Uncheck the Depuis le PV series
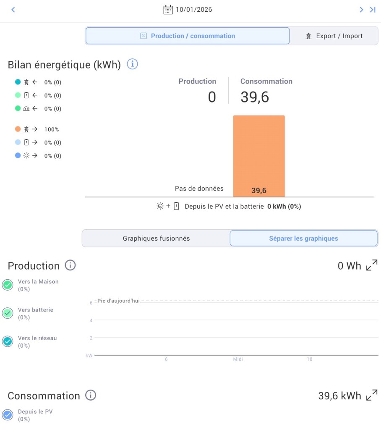The width and height of the screenshot is (381, 430). tap(8, 415)
